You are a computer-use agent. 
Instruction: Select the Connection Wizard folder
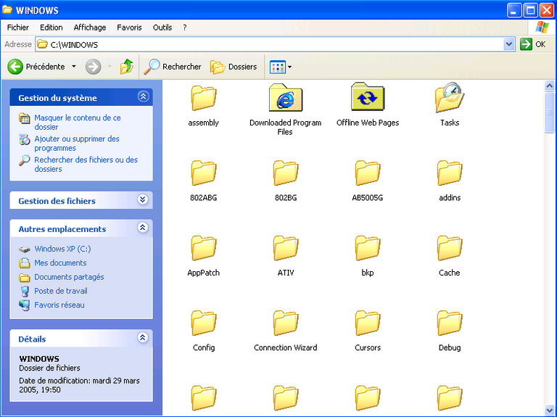[286, 331]
